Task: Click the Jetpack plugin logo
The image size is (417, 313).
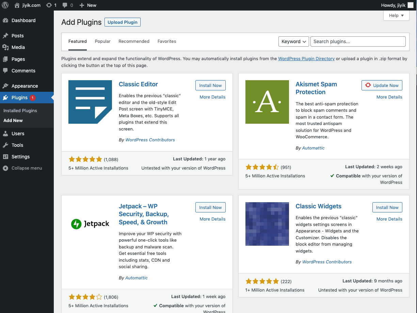Action: 90,224
